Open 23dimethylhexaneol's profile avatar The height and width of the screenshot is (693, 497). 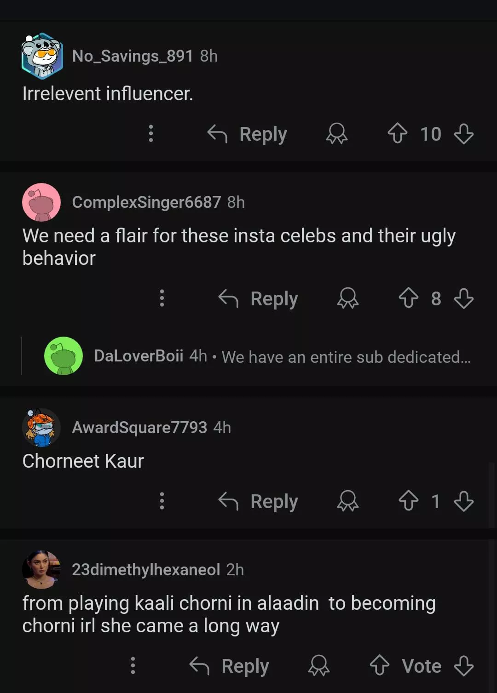[41, 570]
